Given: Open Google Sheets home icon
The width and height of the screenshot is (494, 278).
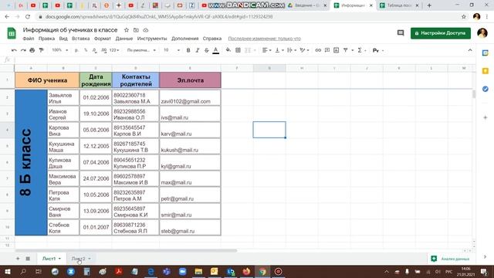Looking at the screenshot, I should pyautogui.click(x=12, y=33).
